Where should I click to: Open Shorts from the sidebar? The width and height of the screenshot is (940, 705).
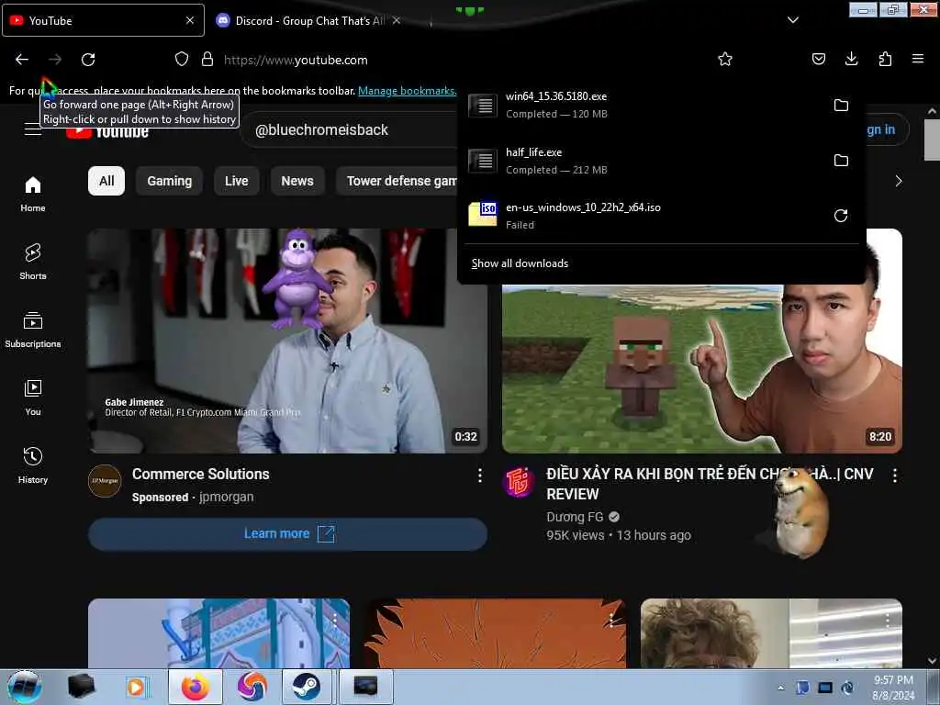(33, 262)
